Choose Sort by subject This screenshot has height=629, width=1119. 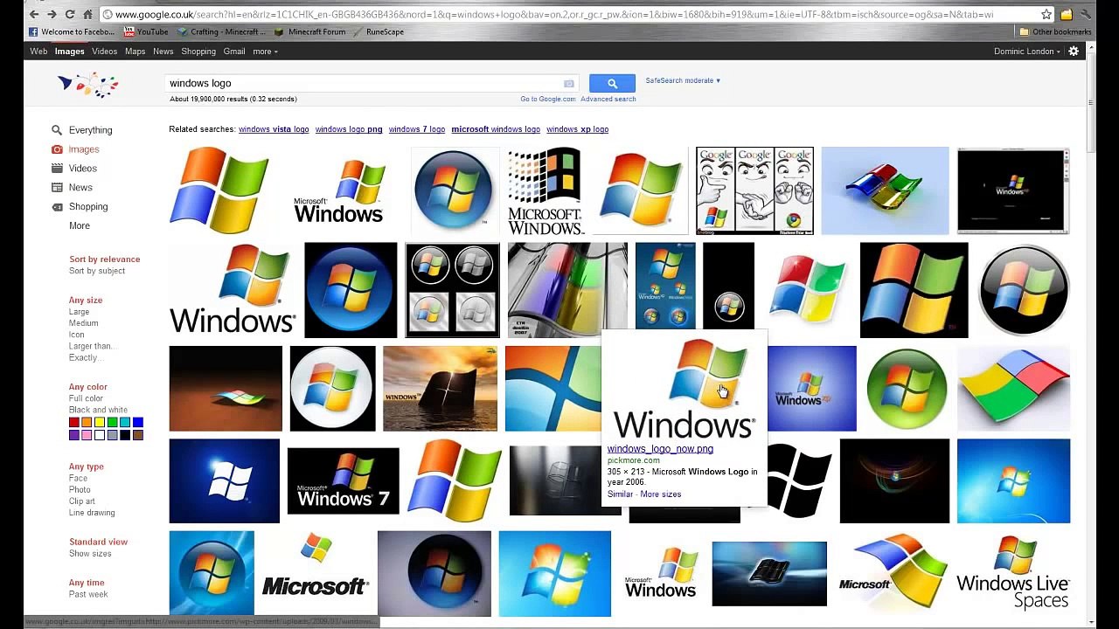(97, 271)
